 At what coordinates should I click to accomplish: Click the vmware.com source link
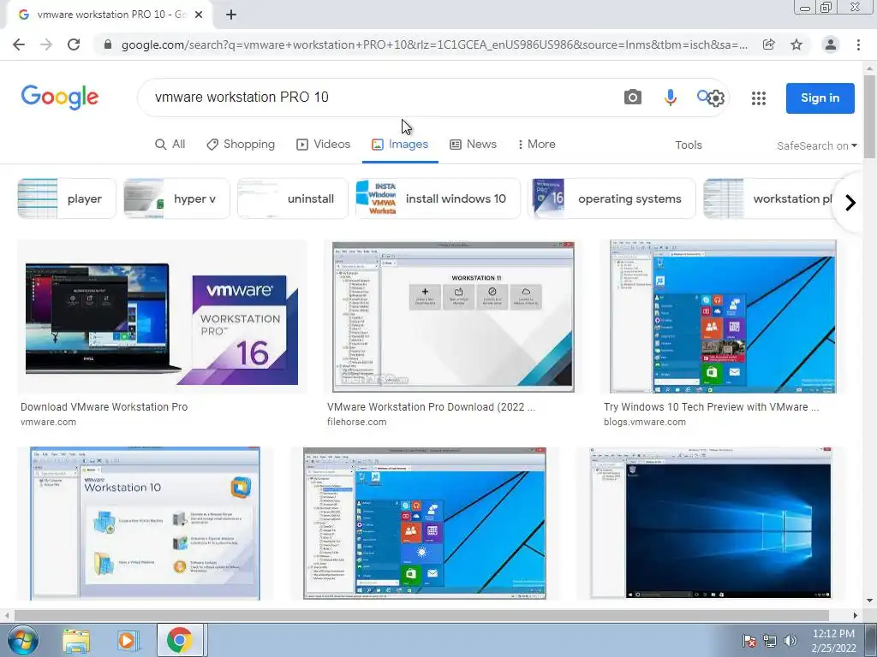[48, 422]
